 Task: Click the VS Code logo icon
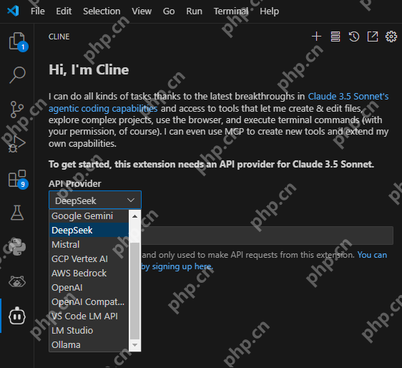click(13, 11)
